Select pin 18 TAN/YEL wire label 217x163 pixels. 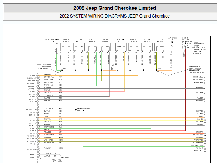click(x=47, y=119)
